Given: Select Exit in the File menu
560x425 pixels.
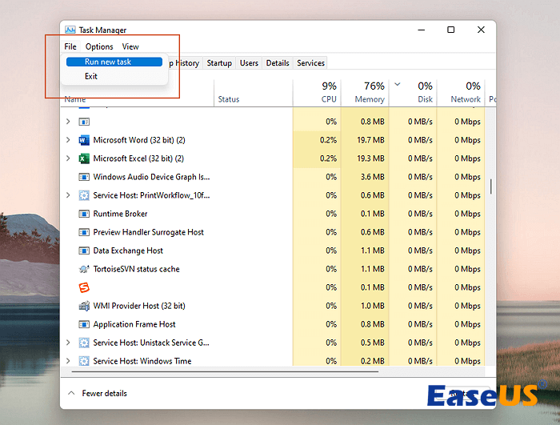Looking at the screenshot, I should tap(91, 76).
